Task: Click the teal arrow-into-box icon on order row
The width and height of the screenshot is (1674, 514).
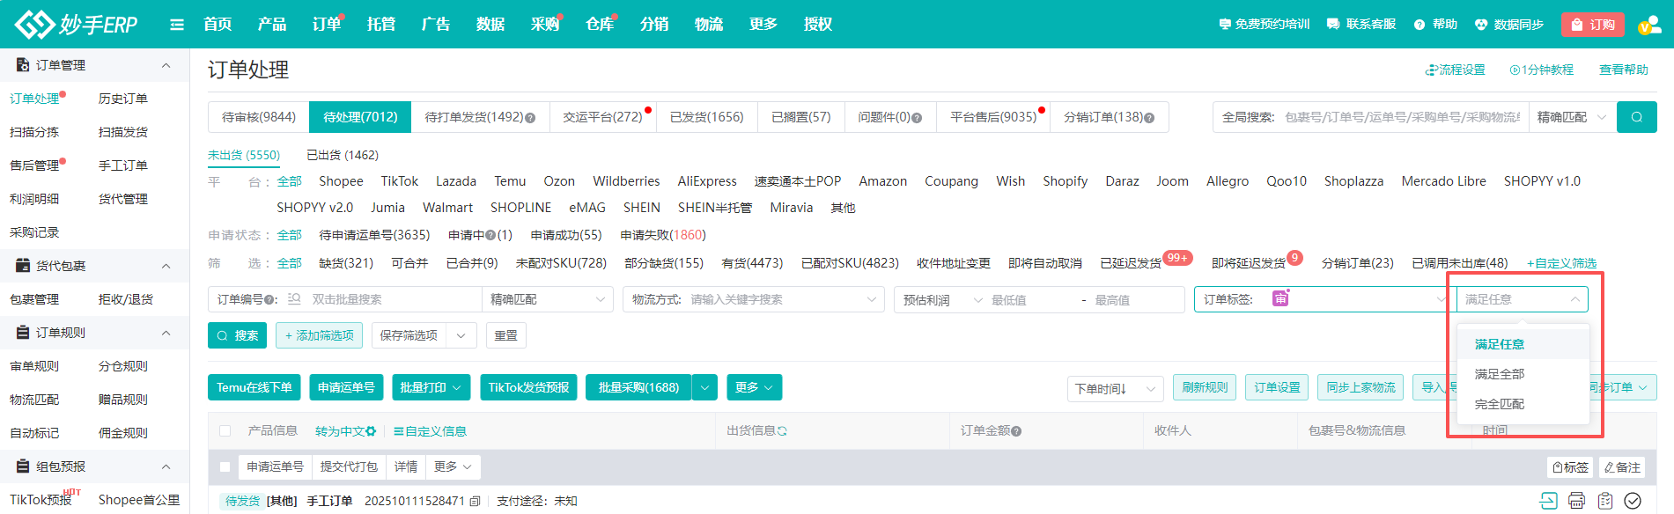Action: tap(1548, 501)
